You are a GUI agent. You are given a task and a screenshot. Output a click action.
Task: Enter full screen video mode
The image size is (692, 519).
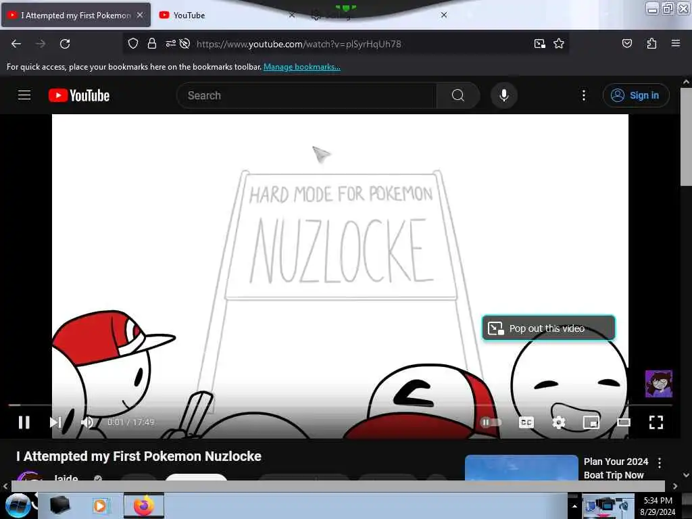click(656, 422)
